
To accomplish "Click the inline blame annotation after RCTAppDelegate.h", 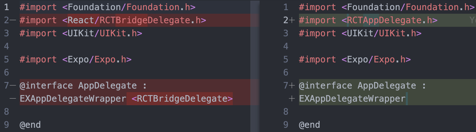I will pos(472,20).
